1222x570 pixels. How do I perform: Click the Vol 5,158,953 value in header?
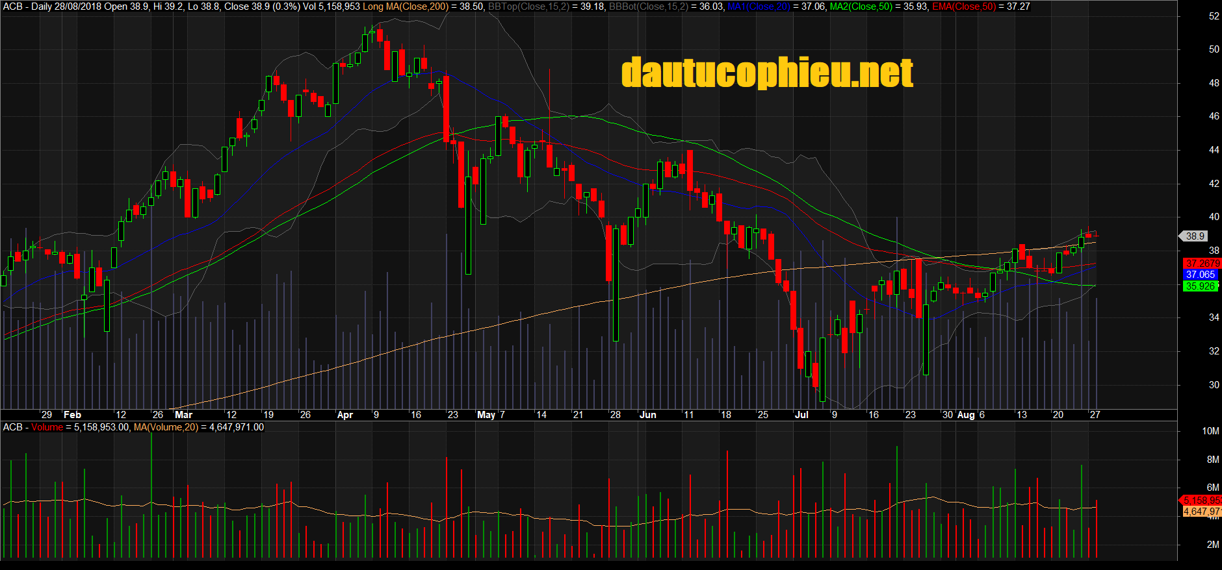click(331, 6)
